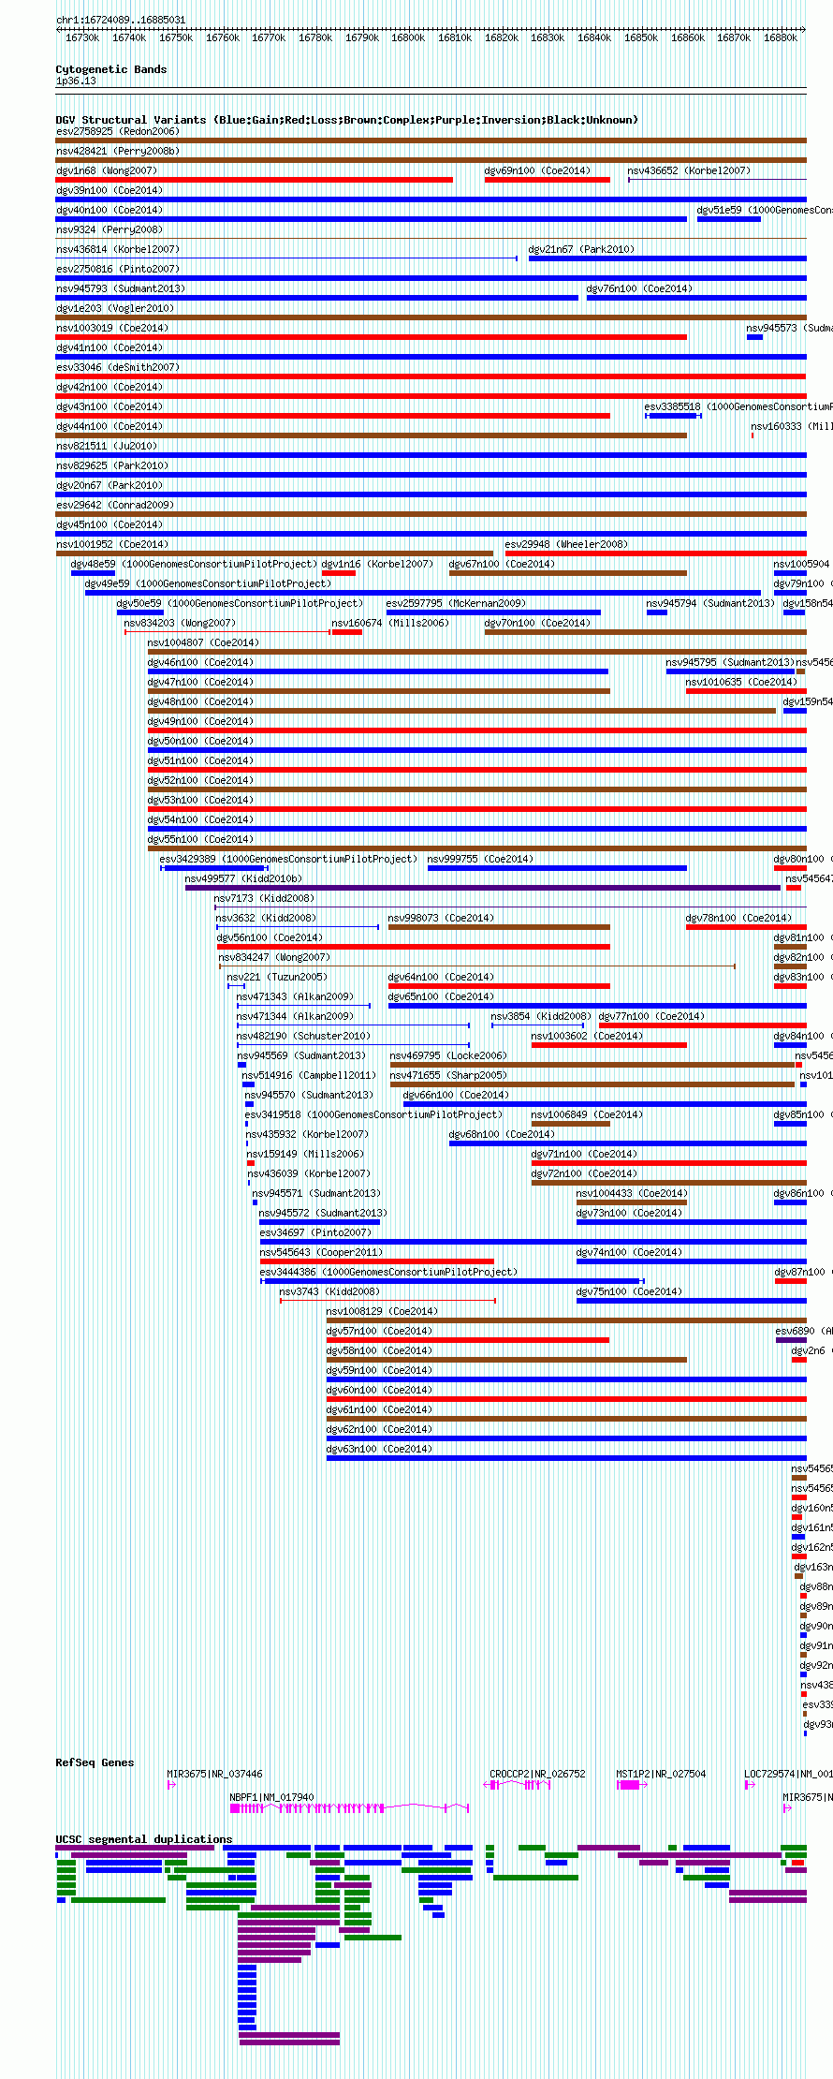Screen dimensions: 833x2079
Task: Open esv29948 (Wheeler2008) variant
Action: pyautogui.click(x=566, y=545)
